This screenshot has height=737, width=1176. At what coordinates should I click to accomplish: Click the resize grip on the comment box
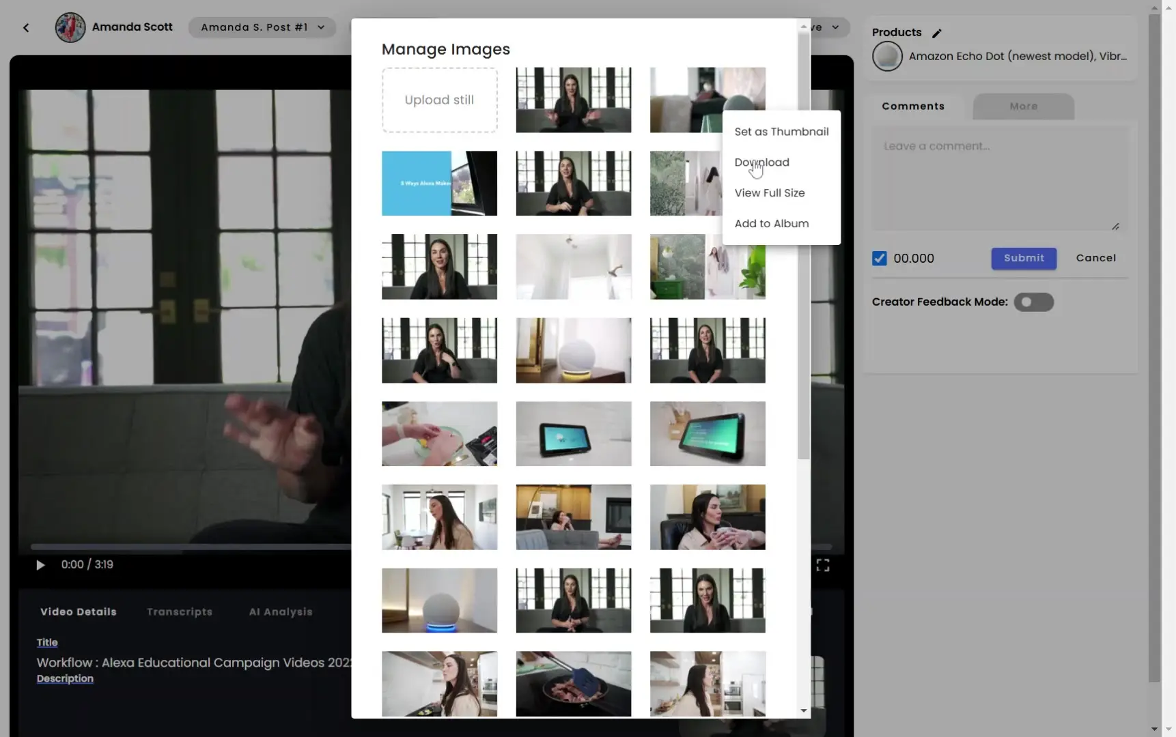[x=1117, y=225]
